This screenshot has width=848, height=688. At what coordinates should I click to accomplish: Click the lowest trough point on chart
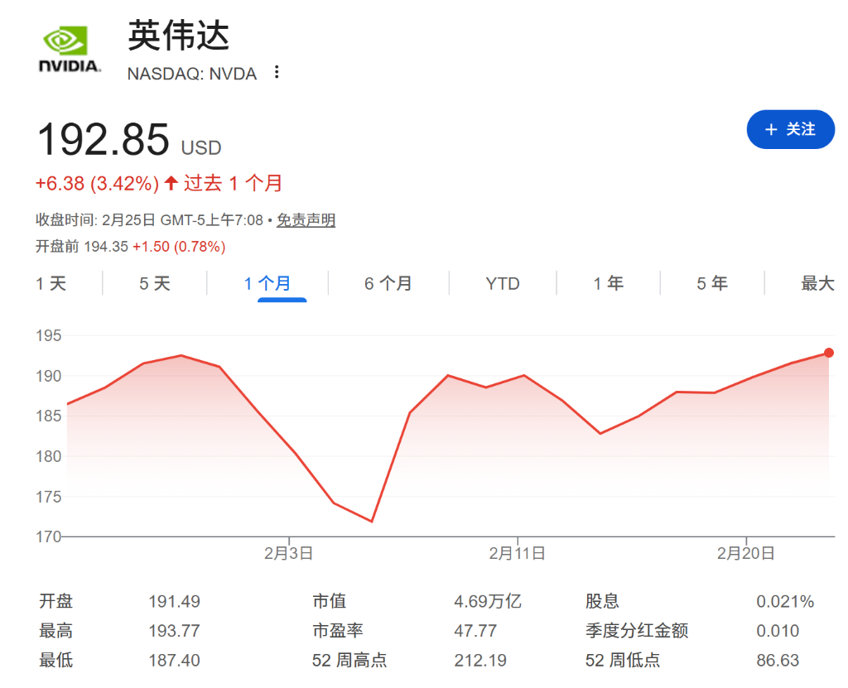(x=372, y=521)
